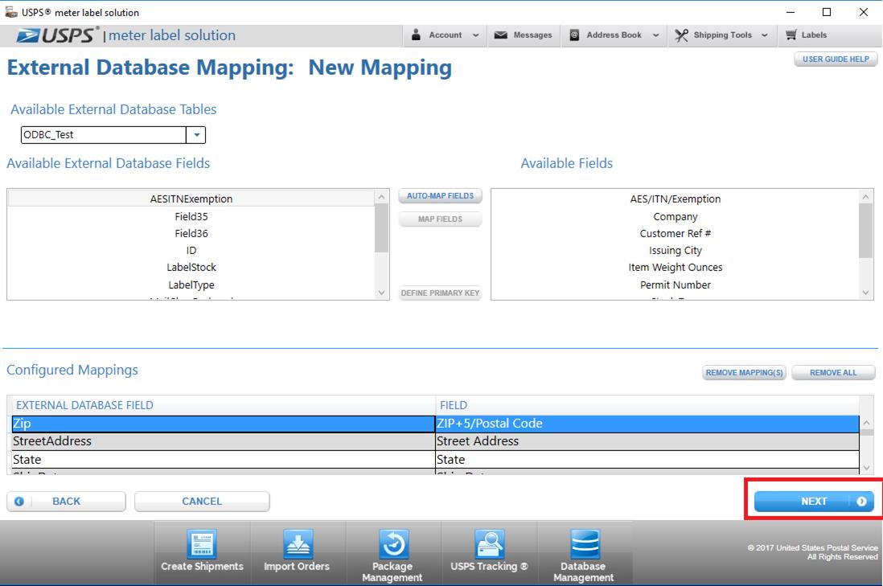Click the Available Fields scroll-up arrow
883x586 pixels.
[865, 196]
